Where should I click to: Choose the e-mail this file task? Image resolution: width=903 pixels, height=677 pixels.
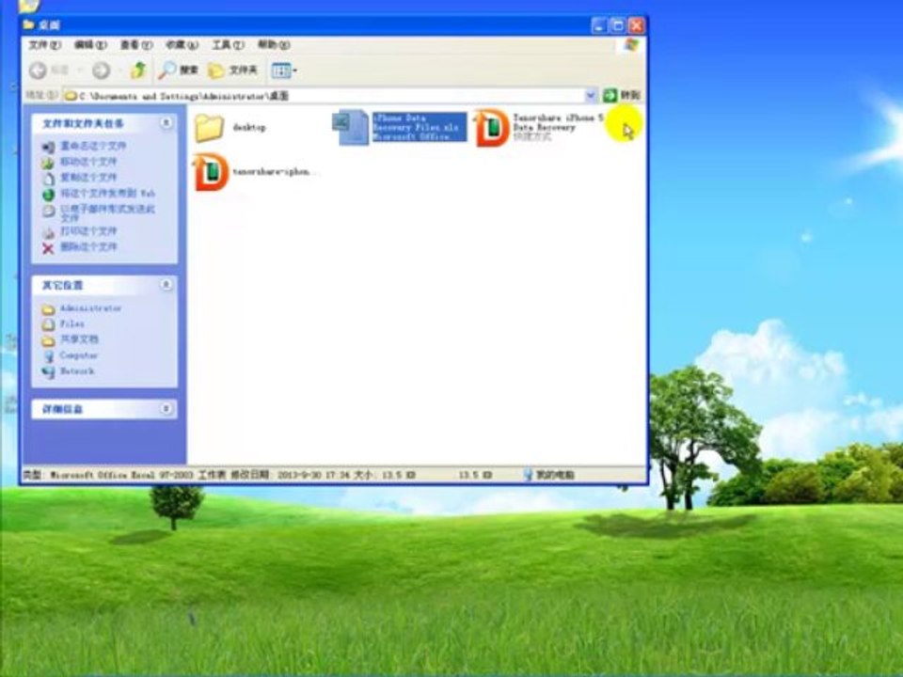(99, 213)
